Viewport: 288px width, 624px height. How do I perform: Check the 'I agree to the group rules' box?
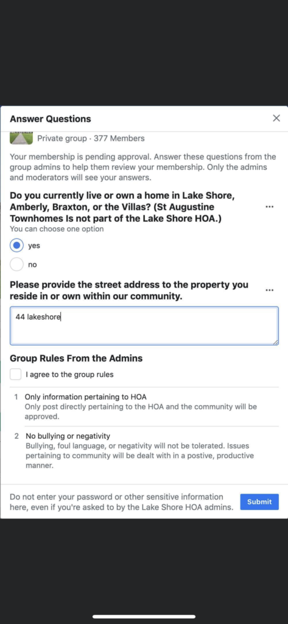coord(15,375)
